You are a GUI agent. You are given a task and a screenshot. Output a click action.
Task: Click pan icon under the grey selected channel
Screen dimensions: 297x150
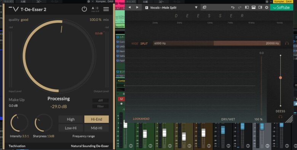[x=267, y=146]
